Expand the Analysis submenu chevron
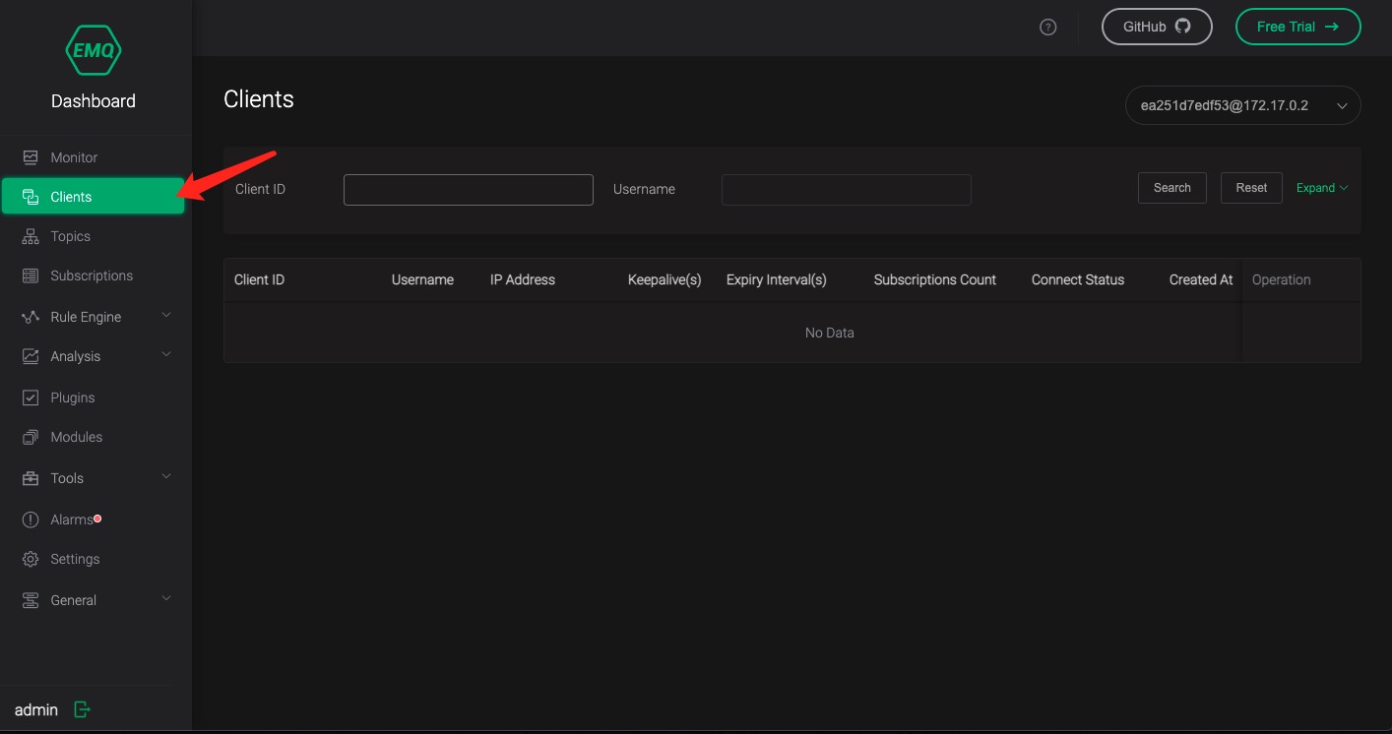The image size is (1392, 734). (166, 355)
